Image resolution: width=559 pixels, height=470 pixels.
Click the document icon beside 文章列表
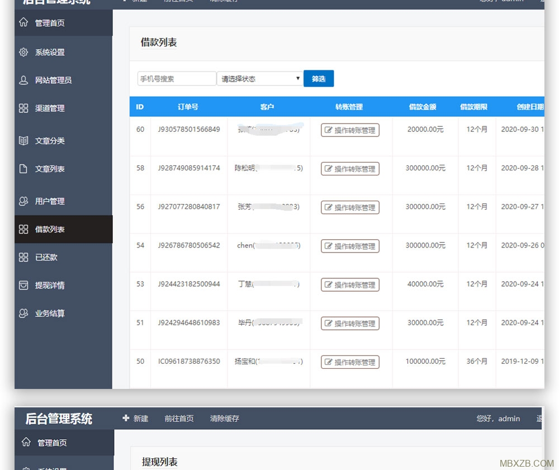tap(23, 169)
